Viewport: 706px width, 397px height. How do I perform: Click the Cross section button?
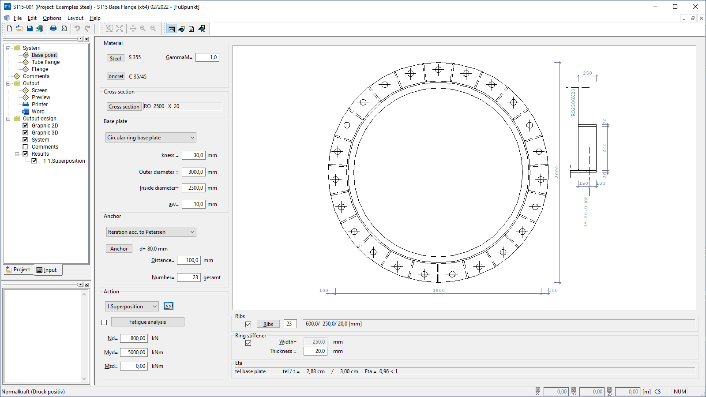[124, 106]
